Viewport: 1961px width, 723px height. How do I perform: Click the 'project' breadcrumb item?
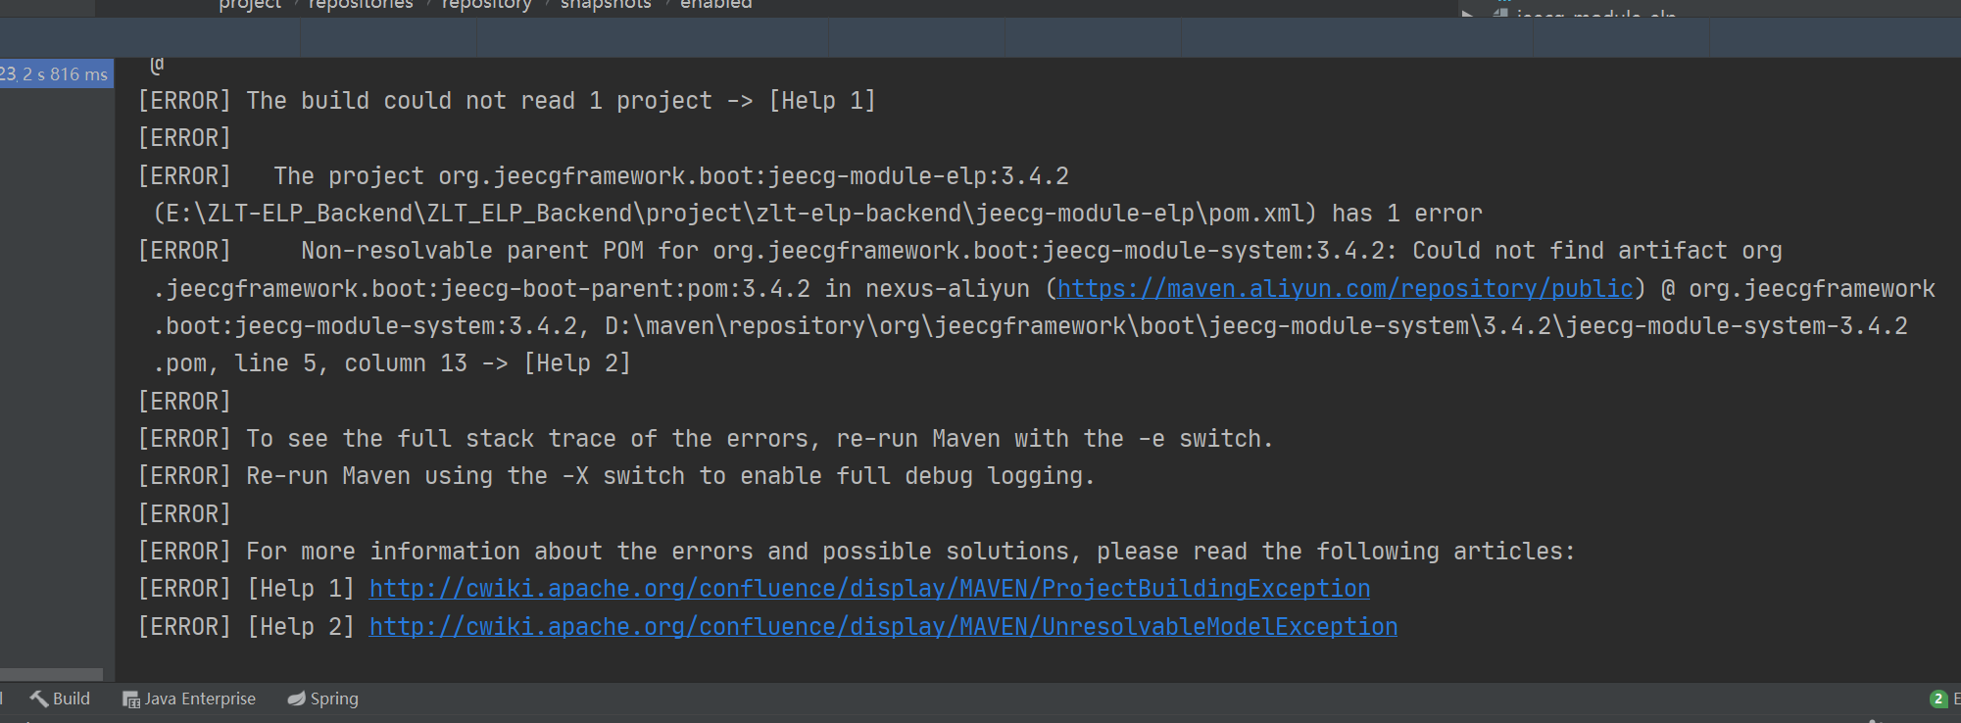click(250, 5)
